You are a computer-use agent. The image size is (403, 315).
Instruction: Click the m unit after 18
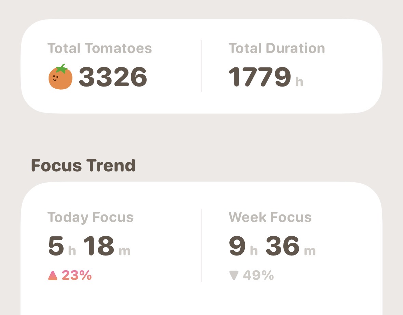[125, 251]
